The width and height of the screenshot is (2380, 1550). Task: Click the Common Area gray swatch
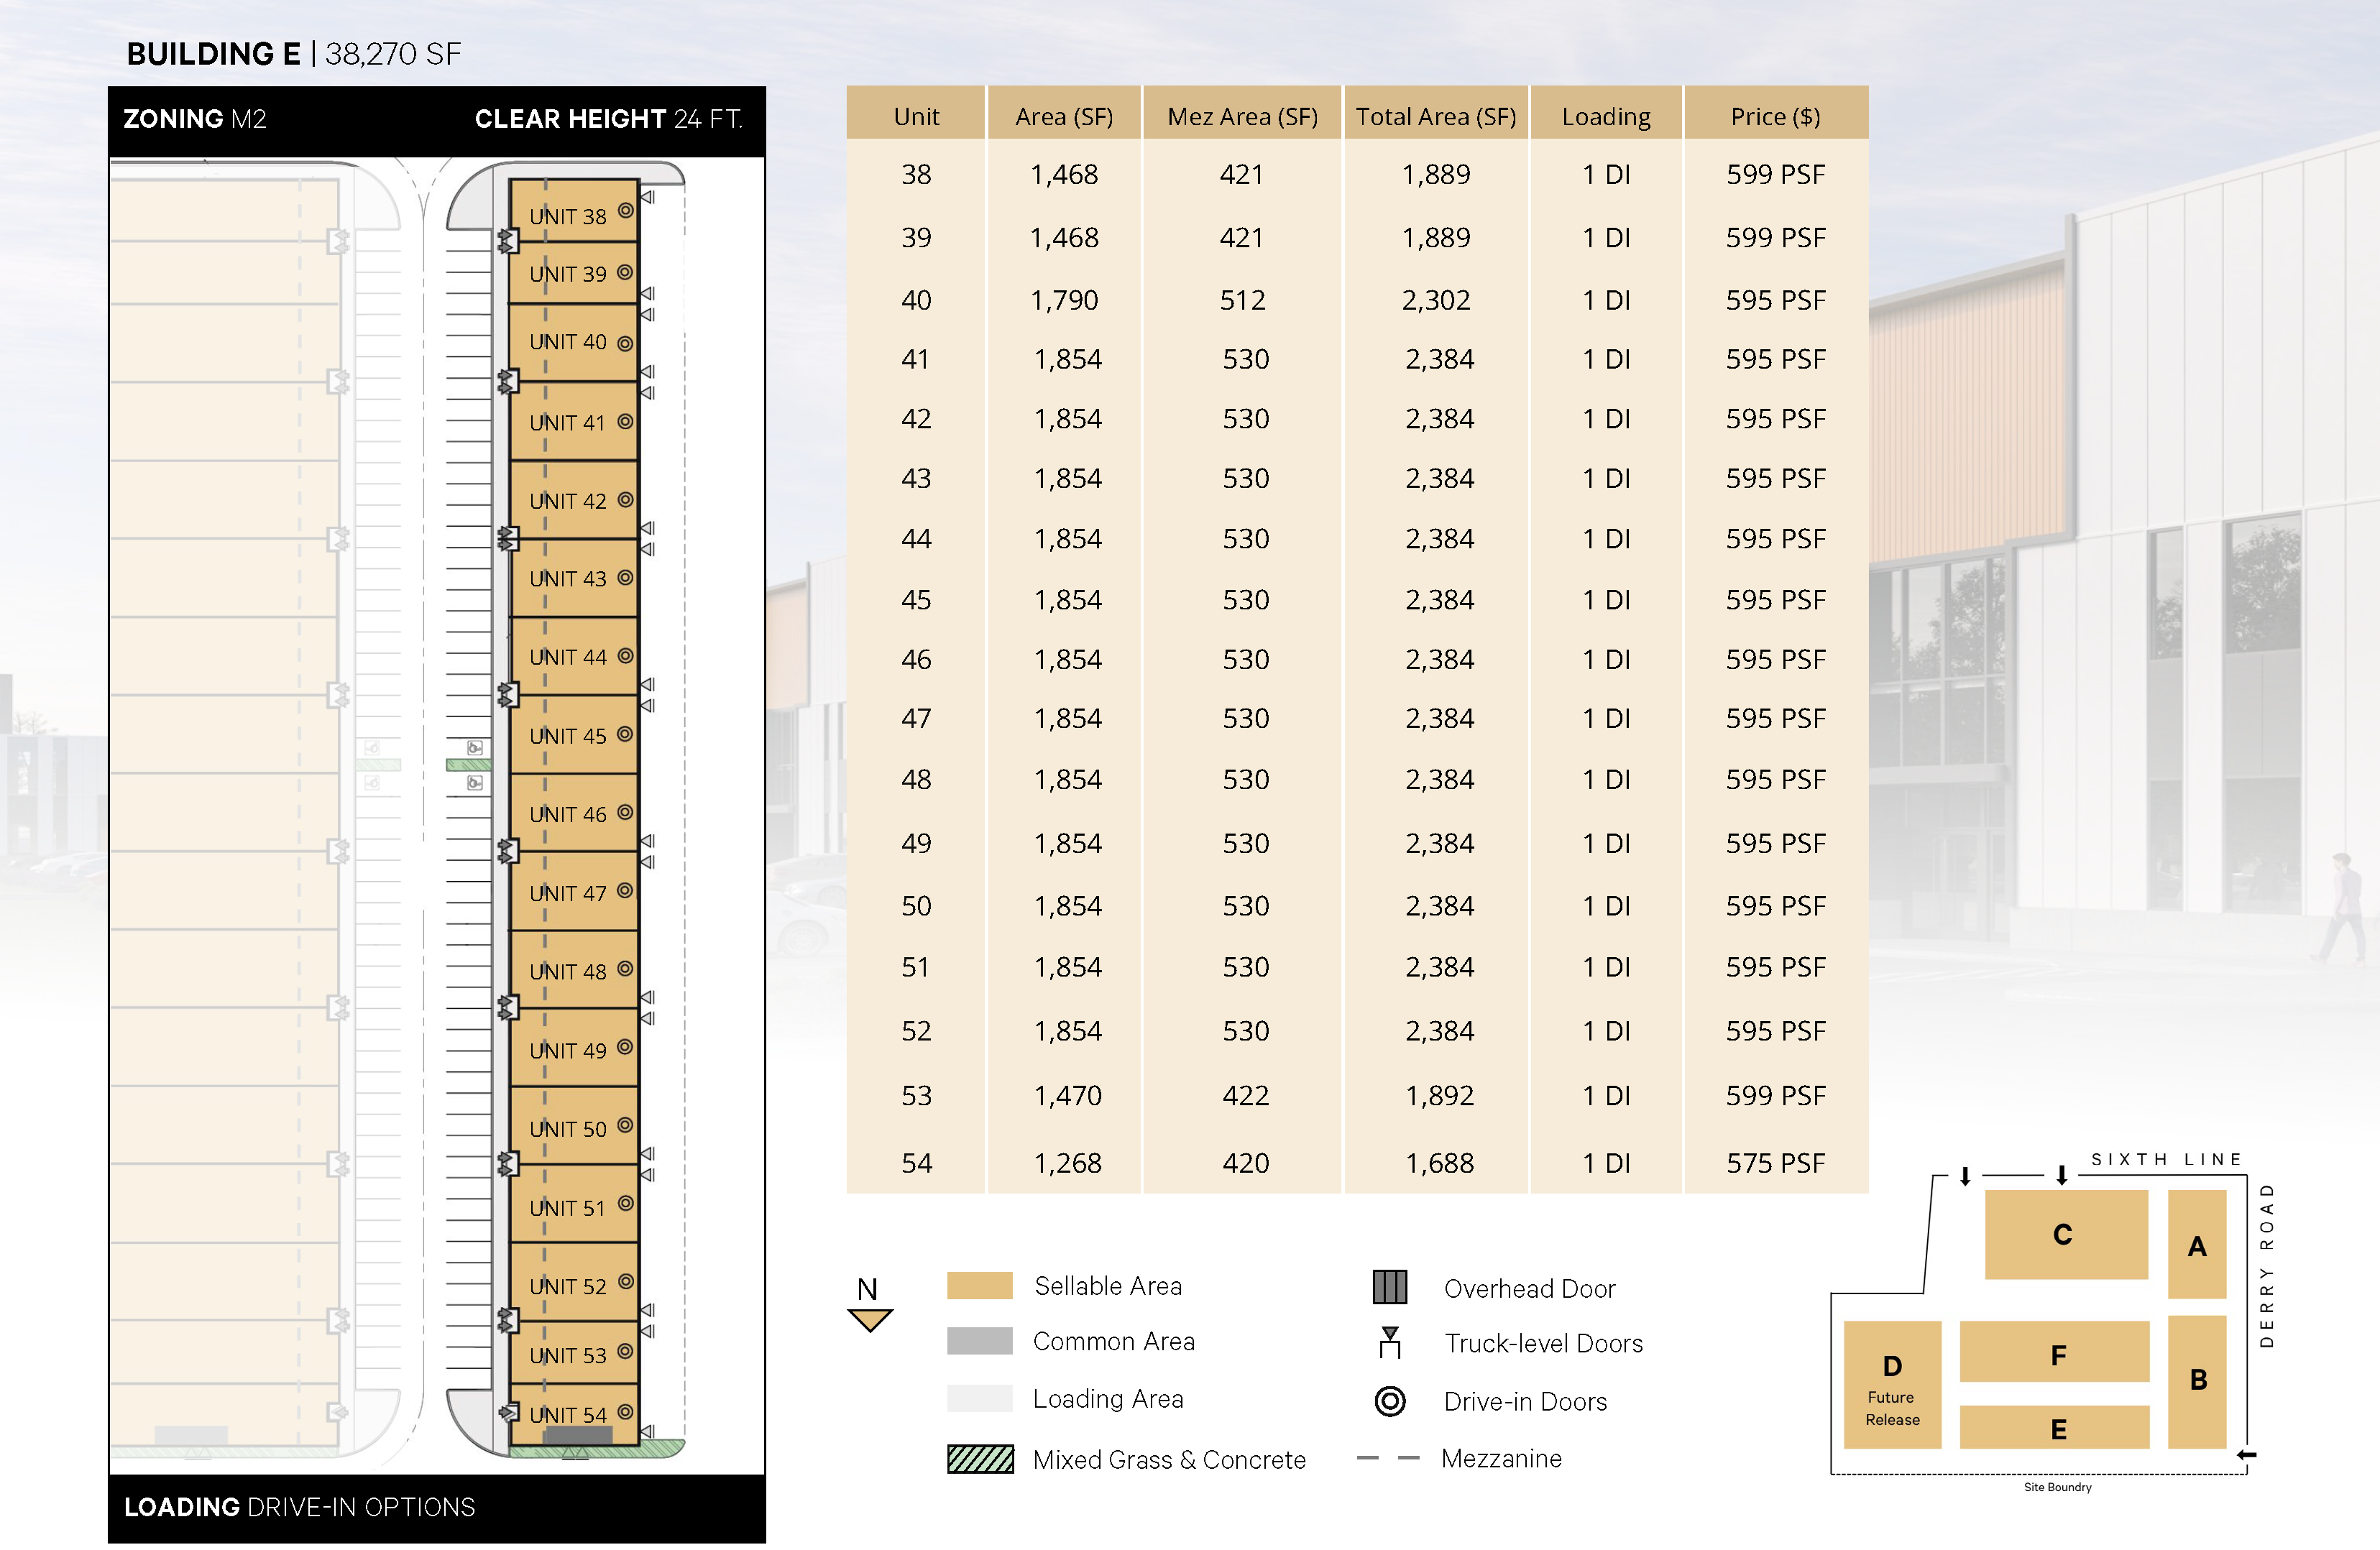(979, 1341)
